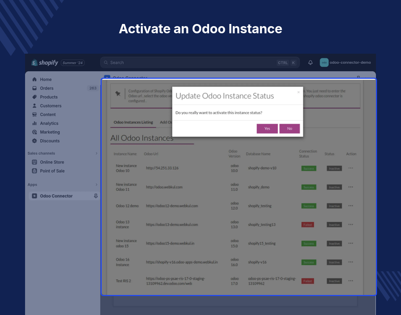Open actions for New instance Odoo 11

pos(351,187)
